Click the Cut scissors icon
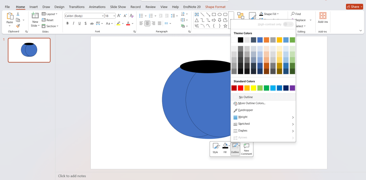 click(18, 14)
